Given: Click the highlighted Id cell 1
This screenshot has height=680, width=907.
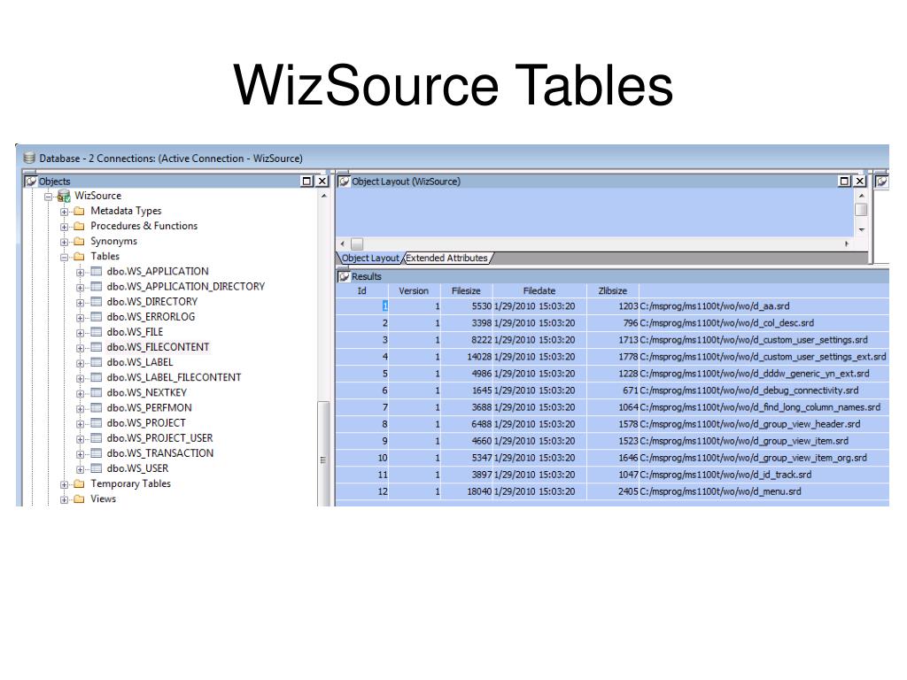Looking at the screenshot, I should tap(384, 306).
